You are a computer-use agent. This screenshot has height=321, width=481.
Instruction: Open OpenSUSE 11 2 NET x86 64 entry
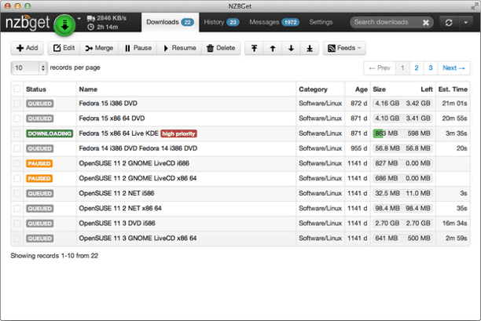coord(120,208)
